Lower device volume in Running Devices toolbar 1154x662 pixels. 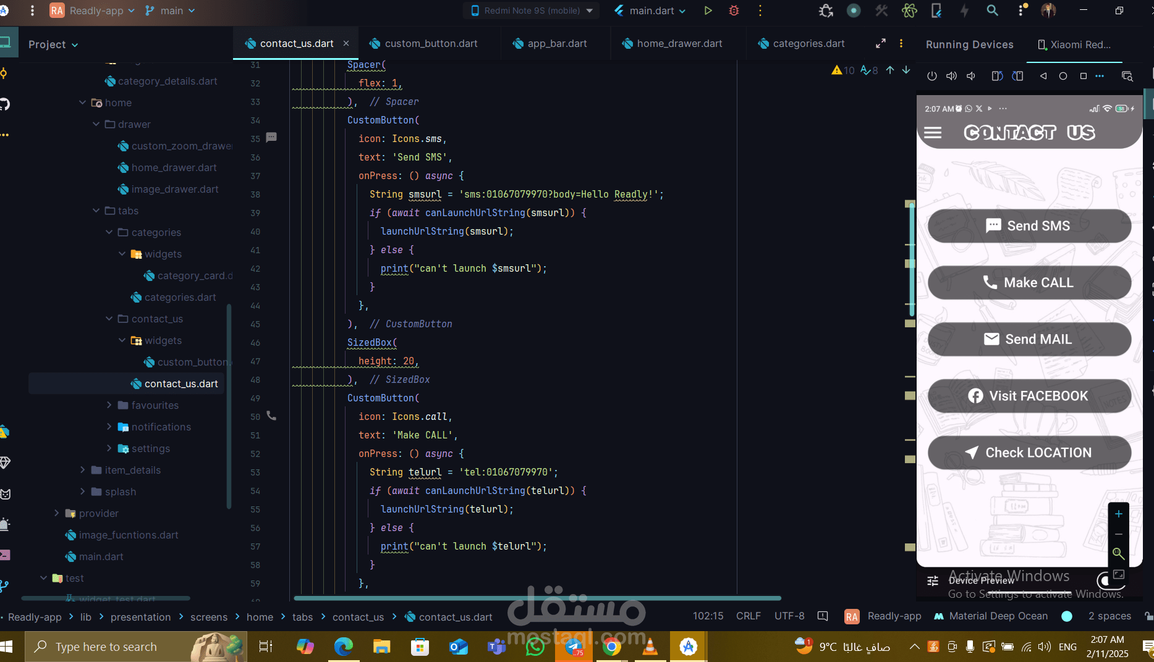[x=971, y=76]
